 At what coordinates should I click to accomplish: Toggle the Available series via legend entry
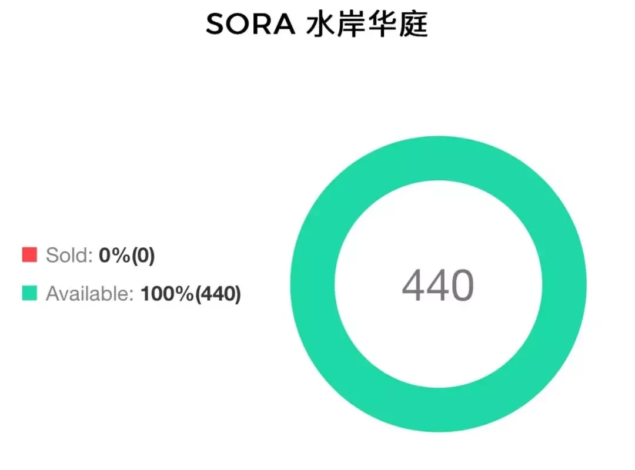coord(132,294)
